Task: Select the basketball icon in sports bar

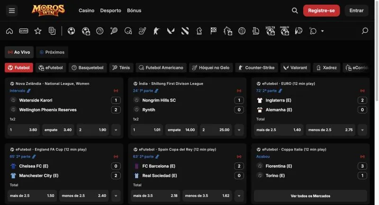Action: tap(99, 31)
